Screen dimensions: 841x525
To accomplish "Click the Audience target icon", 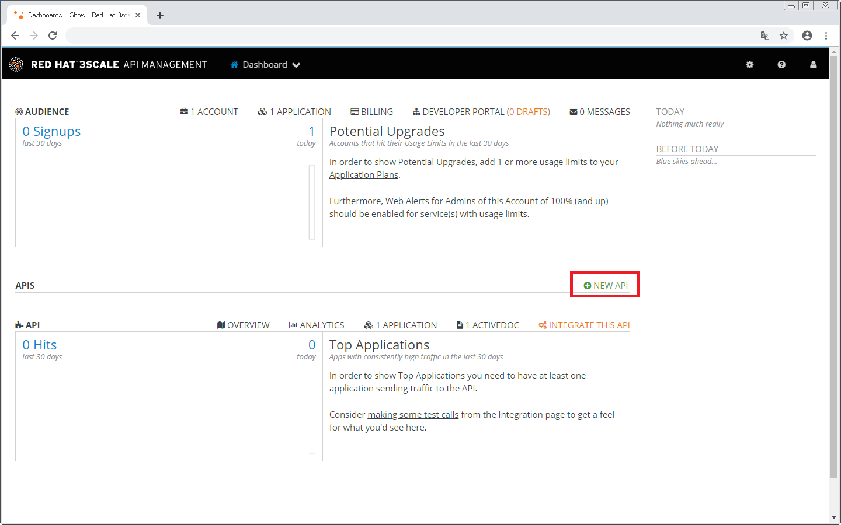I will coord(19,112).
